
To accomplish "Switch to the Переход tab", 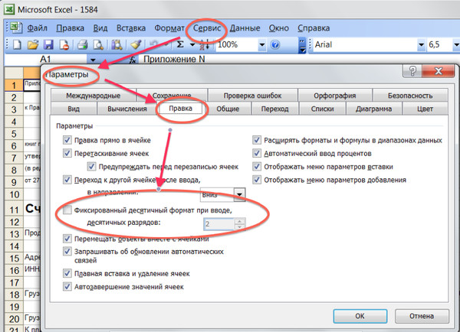I will [x=275, y=109].
